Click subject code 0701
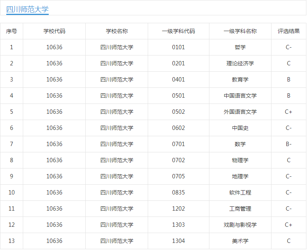 178,144
